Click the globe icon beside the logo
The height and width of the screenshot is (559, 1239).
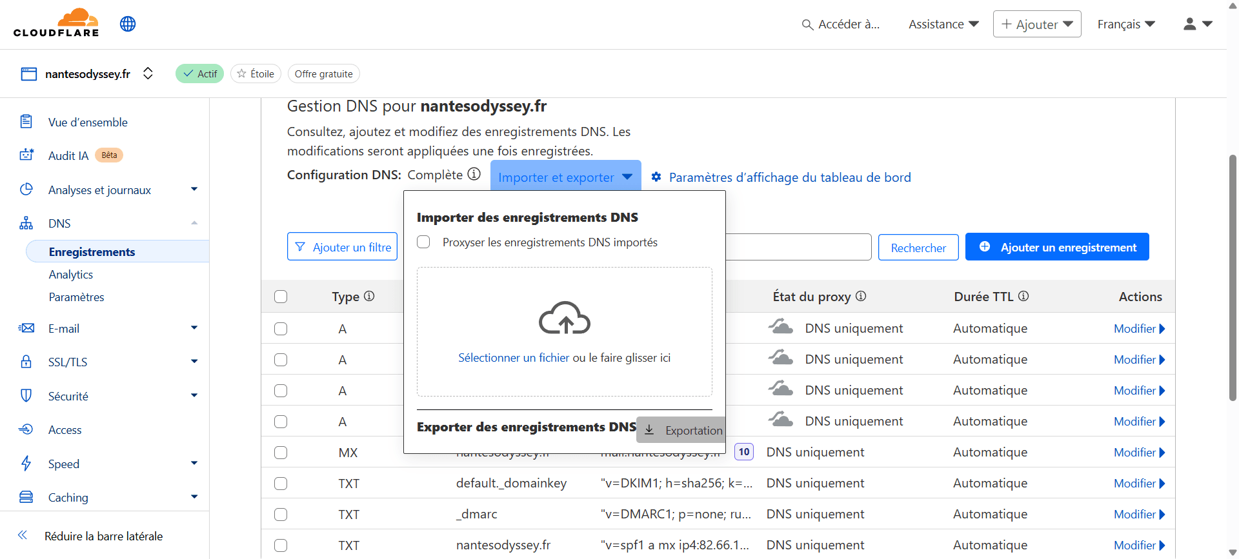pos(128,24)
